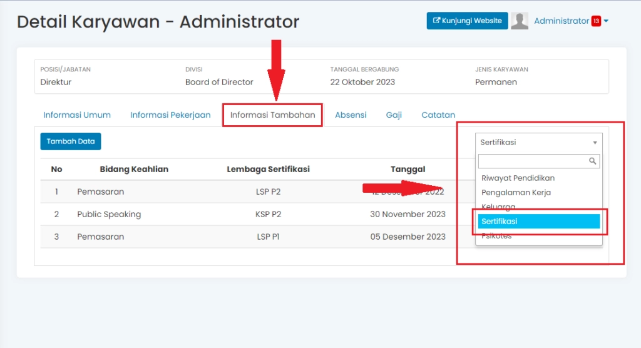Expand the Sertifikasi select box
Viewport: 641px width, 348px height.
(538, 142)
